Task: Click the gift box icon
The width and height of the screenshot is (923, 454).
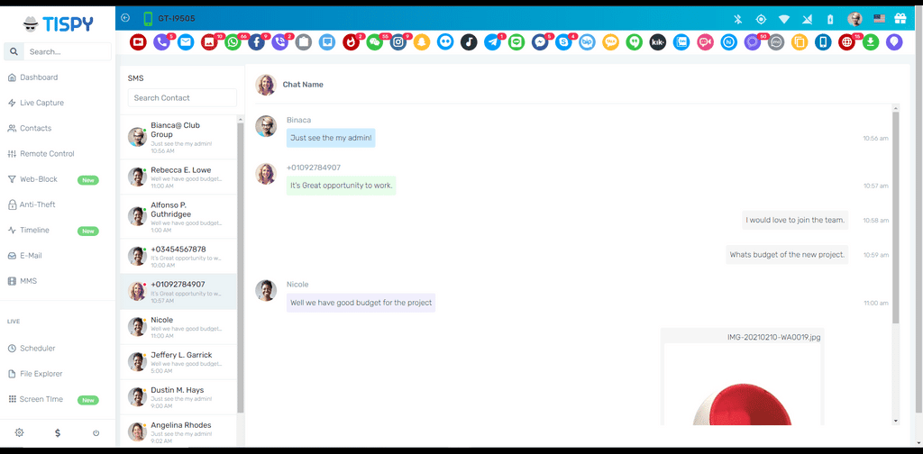Action: click(900, 19)
